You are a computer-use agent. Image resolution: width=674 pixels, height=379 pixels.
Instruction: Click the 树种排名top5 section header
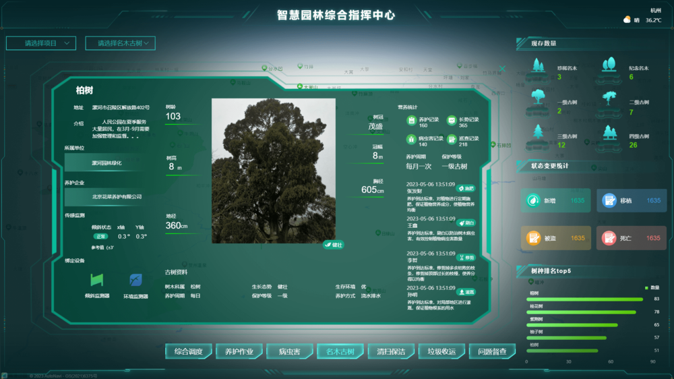point(551,271)
